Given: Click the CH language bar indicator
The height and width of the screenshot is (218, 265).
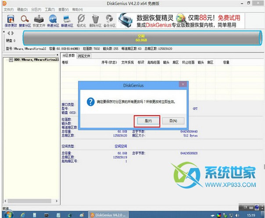Looking at the screenshot, I should coord(246,207).
